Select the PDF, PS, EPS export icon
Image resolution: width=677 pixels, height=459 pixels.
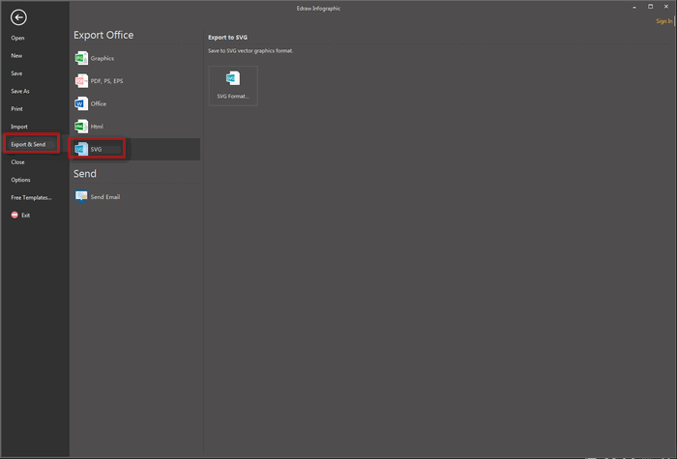click(81, 80)
